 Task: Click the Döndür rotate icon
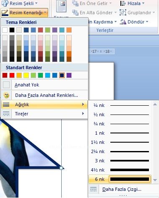click(x=123, y=22)
